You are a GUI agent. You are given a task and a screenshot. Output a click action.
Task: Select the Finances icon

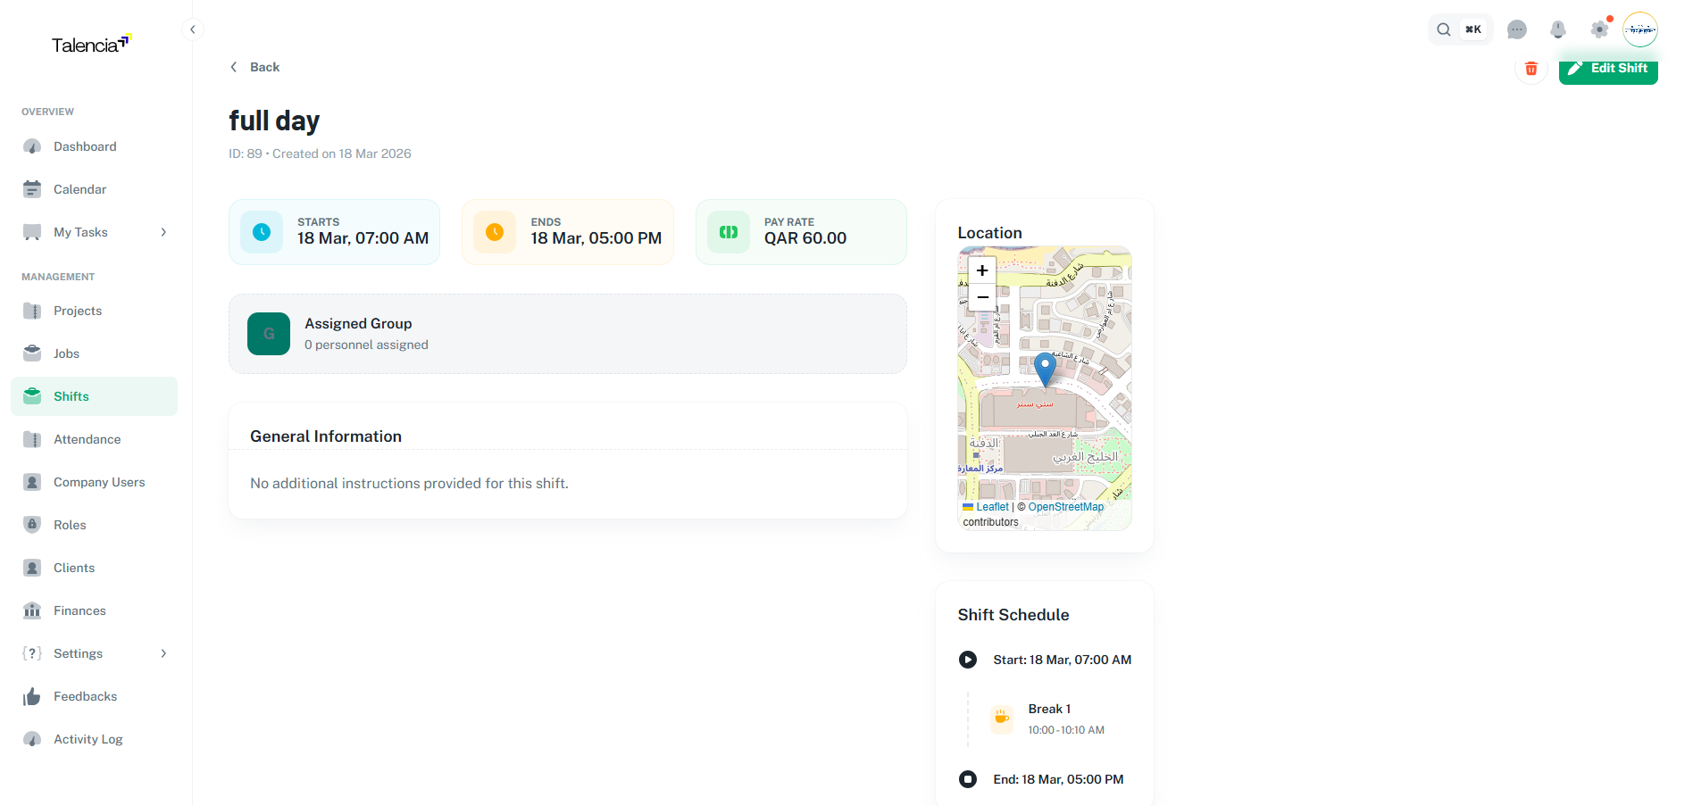point(32,610)
